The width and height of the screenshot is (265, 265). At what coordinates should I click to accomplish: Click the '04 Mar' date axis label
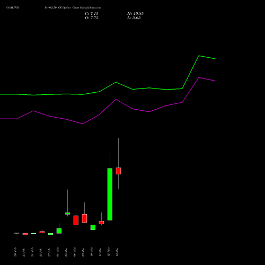click(58, 252)
